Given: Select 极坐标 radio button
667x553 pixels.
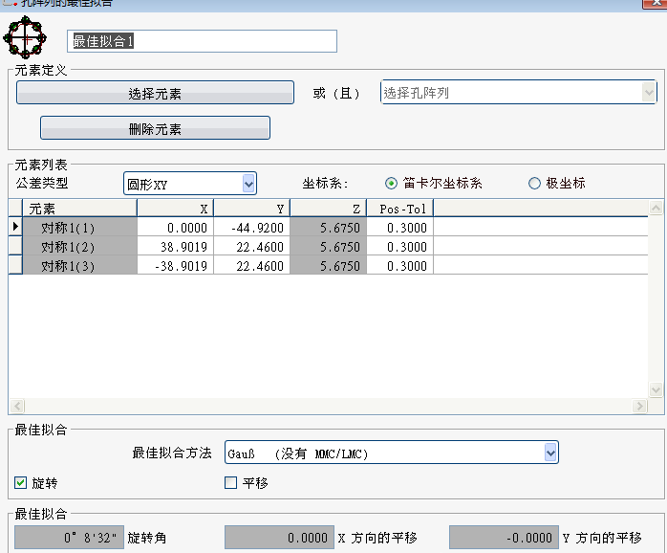Looking at the screenshot, I should pos(534,184).
